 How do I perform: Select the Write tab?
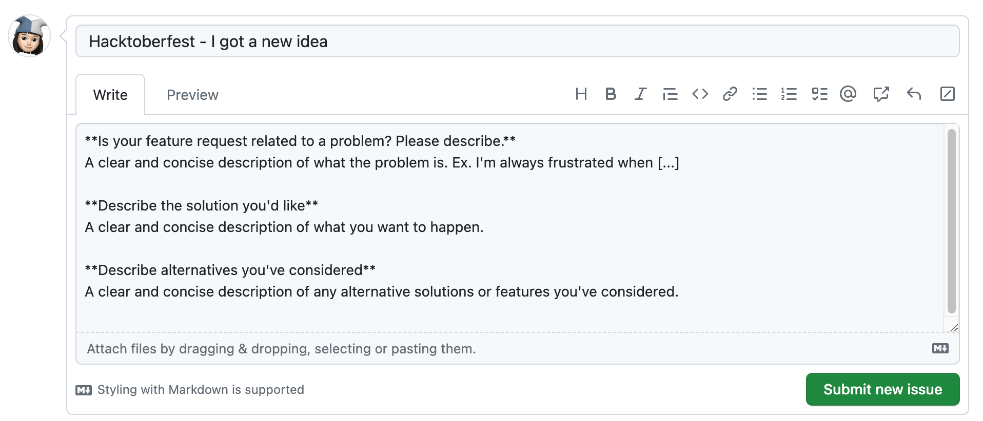pyautogui.click(x=110, y=95)
